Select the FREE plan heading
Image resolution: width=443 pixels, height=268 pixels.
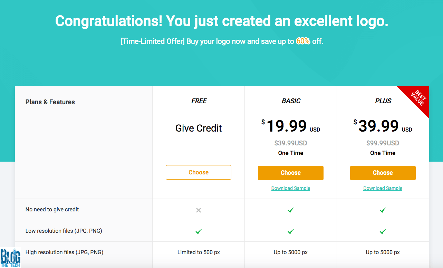[199, 101]
